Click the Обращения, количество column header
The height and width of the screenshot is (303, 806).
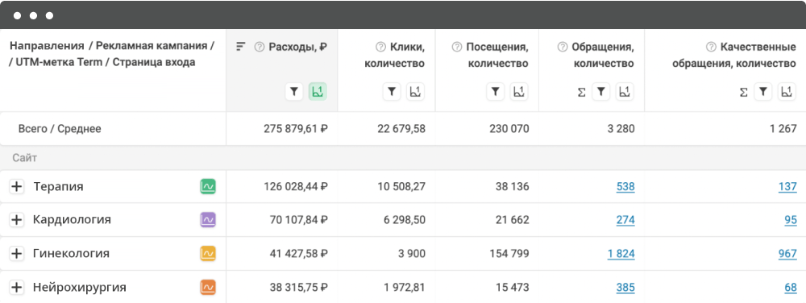[x=603, y=56]
